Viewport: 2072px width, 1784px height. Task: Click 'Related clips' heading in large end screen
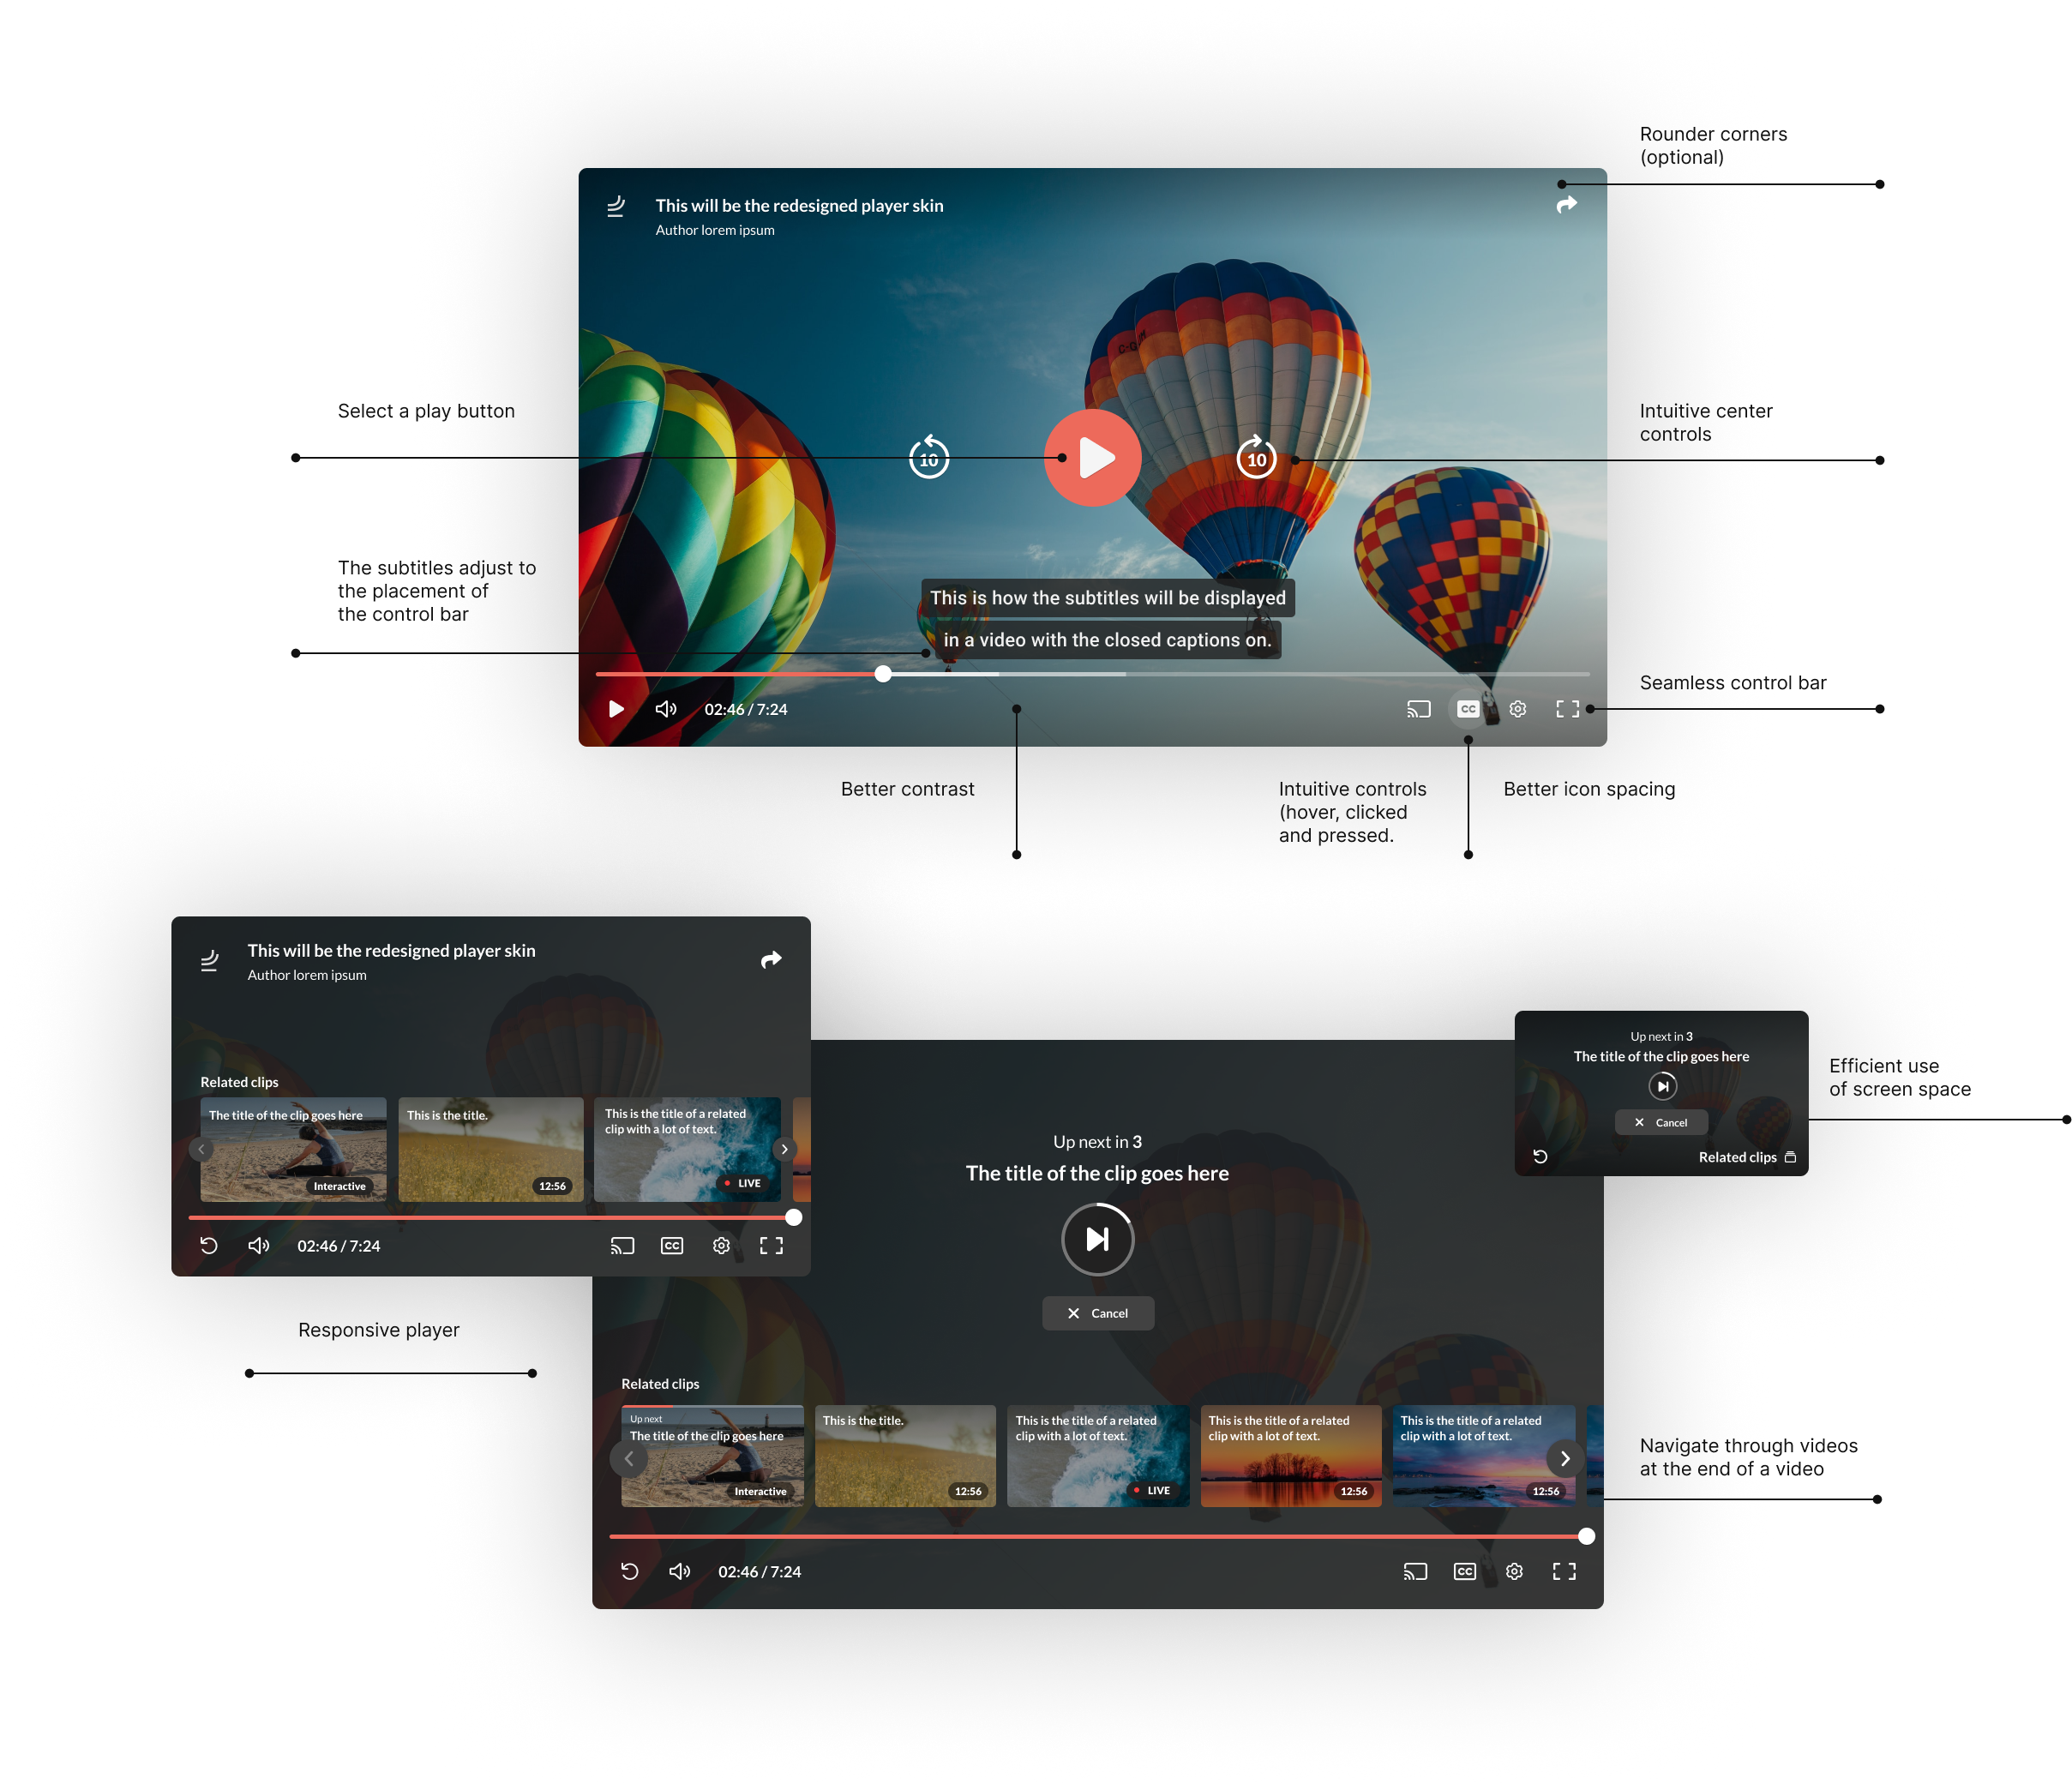(x=660, y=1384)
